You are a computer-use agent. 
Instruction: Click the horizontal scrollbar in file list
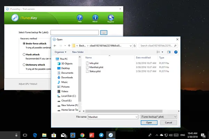pos(124,111)
